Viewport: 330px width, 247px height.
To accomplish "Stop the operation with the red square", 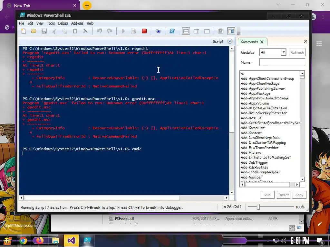I will coord(144,31).
